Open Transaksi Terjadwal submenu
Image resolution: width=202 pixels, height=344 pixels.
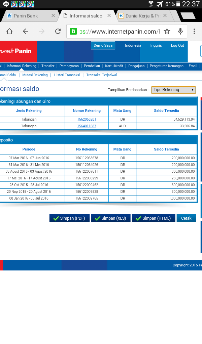click(102, 75)
